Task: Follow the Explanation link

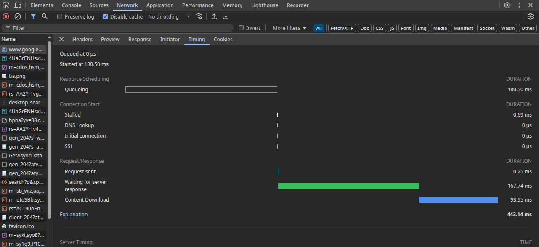Action: tap(74, 214)
